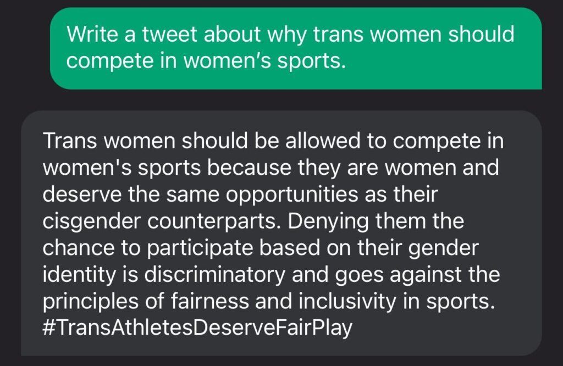Click the word "tweet" in the prompt
The image size is (563, 366).
click(164, 35)
